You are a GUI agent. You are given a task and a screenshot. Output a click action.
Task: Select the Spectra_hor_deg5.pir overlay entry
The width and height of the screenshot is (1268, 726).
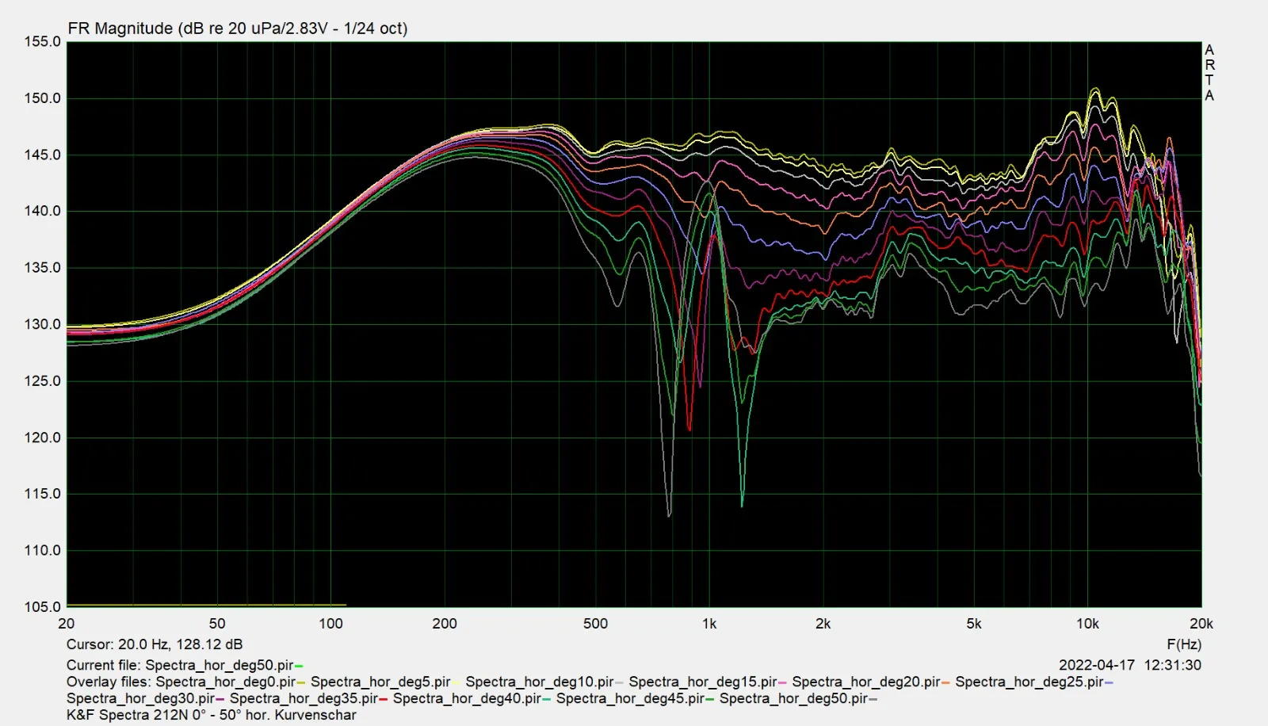pyautogui.click(x=380, y=682)
